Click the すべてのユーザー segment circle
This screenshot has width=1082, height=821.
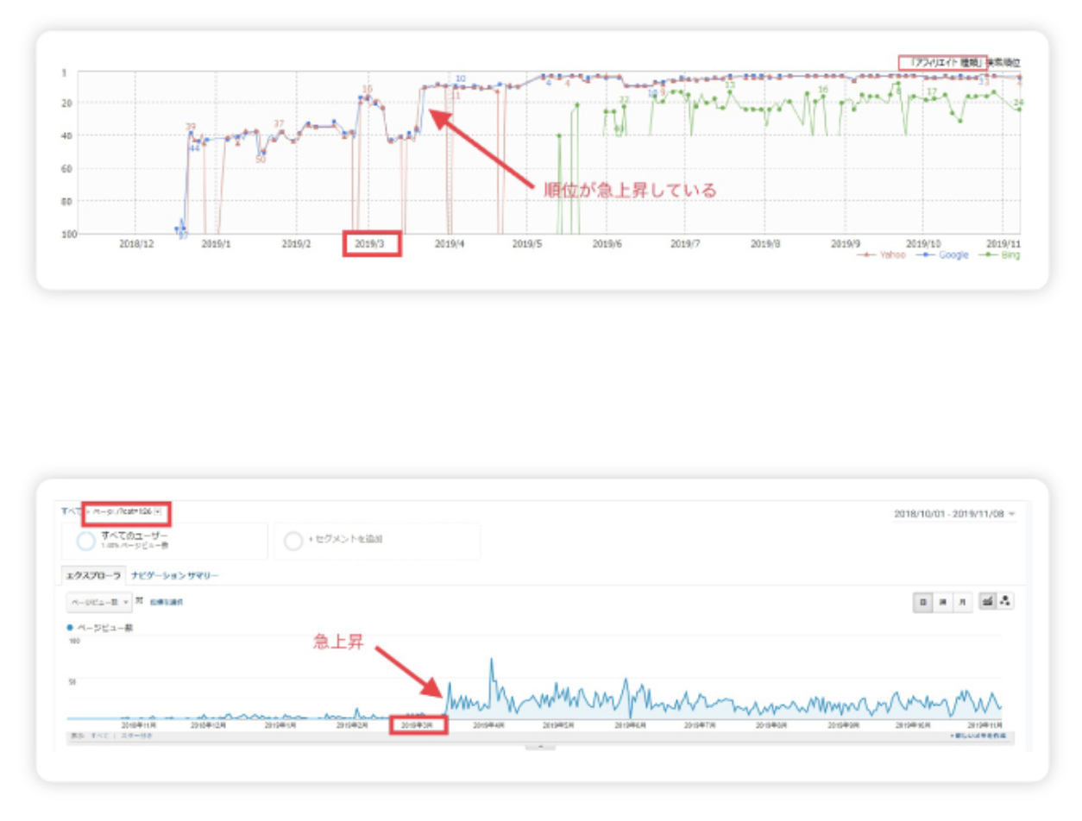(x=85, y=541)
